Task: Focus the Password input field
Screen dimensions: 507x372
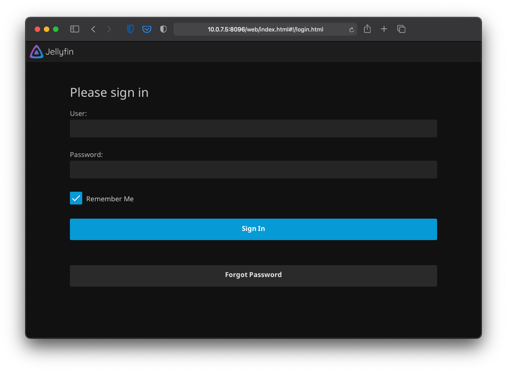Action: tap(253, 169)
